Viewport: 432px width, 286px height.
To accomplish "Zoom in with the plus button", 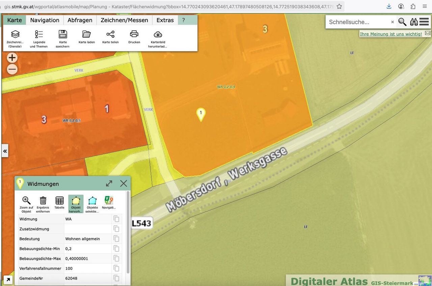I will (x=12, y=58).
